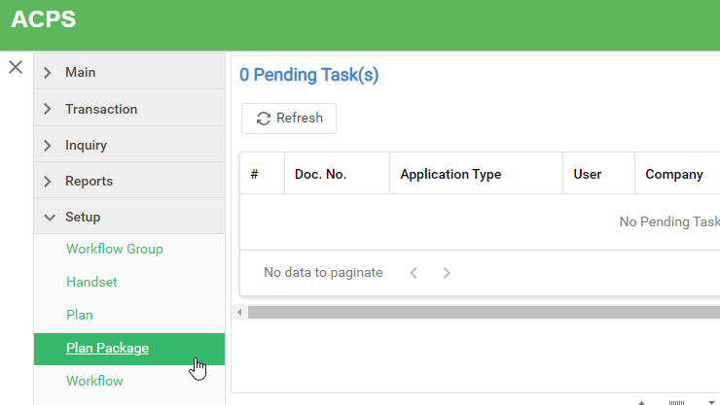This screenshot has height=405, width=720.
Task: Go to previous page arrow in paginator
Action: 414,273
